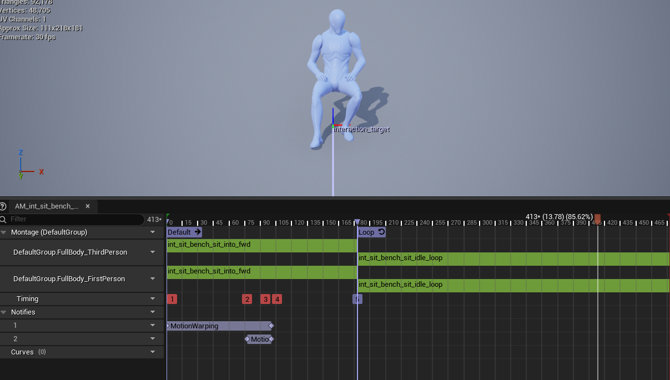
Task: Collapse the Notifies track group
Action: [4, 312]
